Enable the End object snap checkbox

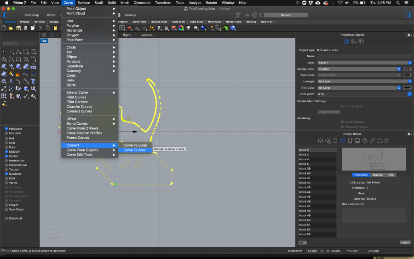click(x=6, y=138)
